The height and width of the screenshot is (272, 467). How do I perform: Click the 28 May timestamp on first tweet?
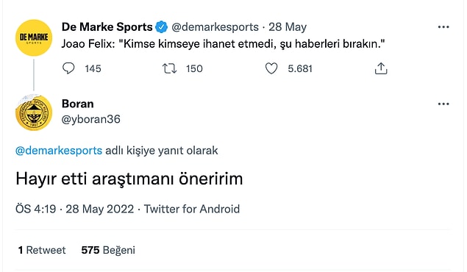click(288, 27)
